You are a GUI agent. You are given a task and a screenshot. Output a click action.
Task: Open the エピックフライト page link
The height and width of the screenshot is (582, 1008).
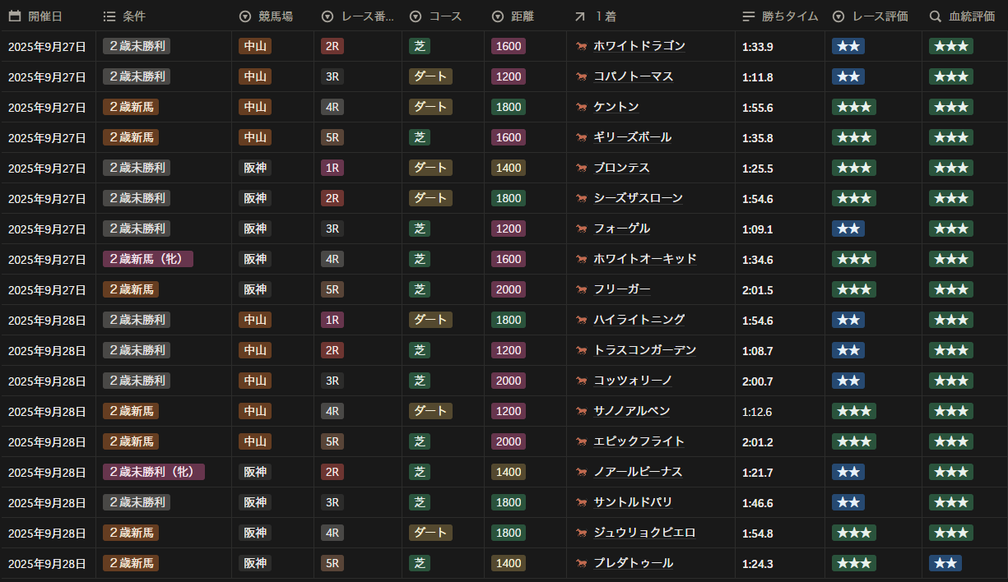(639, 441)
